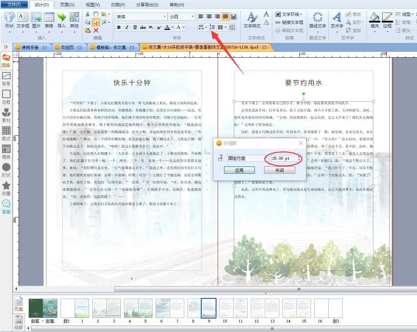The width and height of the screenshot is (417, 332).
Task: Expand the left sidebar panel arrow
Action: point(6,47)
